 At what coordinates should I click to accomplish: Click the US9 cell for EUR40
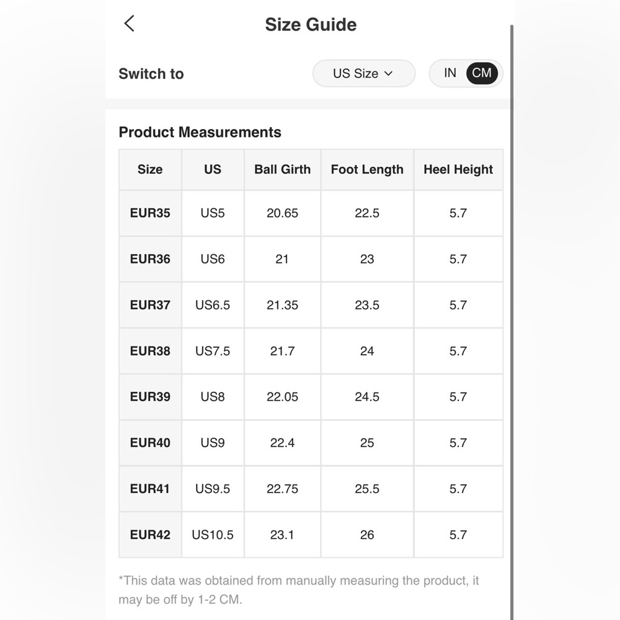coord(213,443)
